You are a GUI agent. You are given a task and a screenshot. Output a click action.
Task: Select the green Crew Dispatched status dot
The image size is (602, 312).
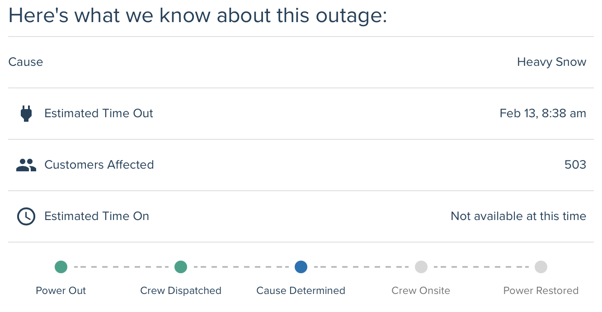[x=181, y=267]
